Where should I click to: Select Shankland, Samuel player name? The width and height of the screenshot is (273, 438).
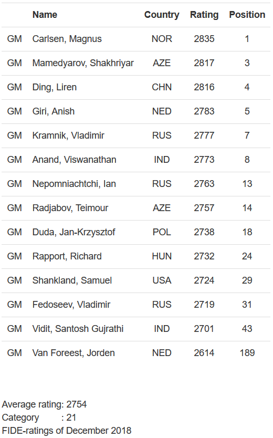[x=72, y=280]
